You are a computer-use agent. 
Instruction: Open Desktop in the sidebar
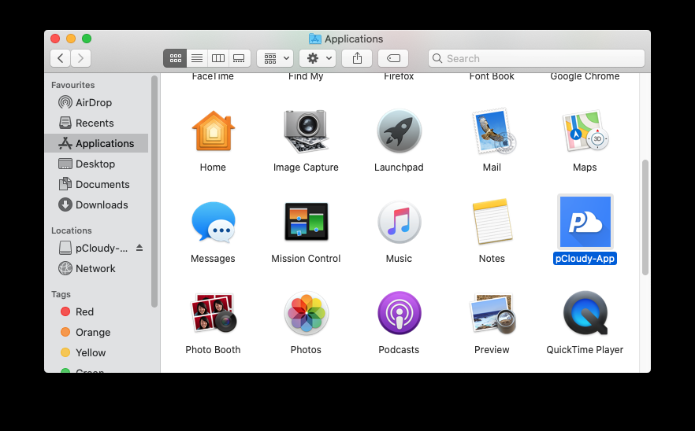[x=96, y=164]
